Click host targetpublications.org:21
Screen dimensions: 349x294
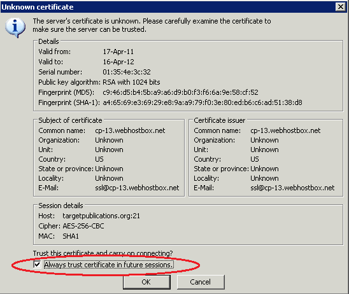click(x=101, y=216)
